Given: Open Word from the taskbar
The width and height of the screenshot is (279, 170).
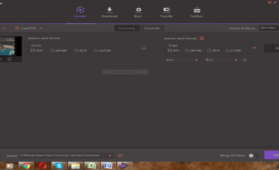Looking at the screenshot, I should 108,166.
